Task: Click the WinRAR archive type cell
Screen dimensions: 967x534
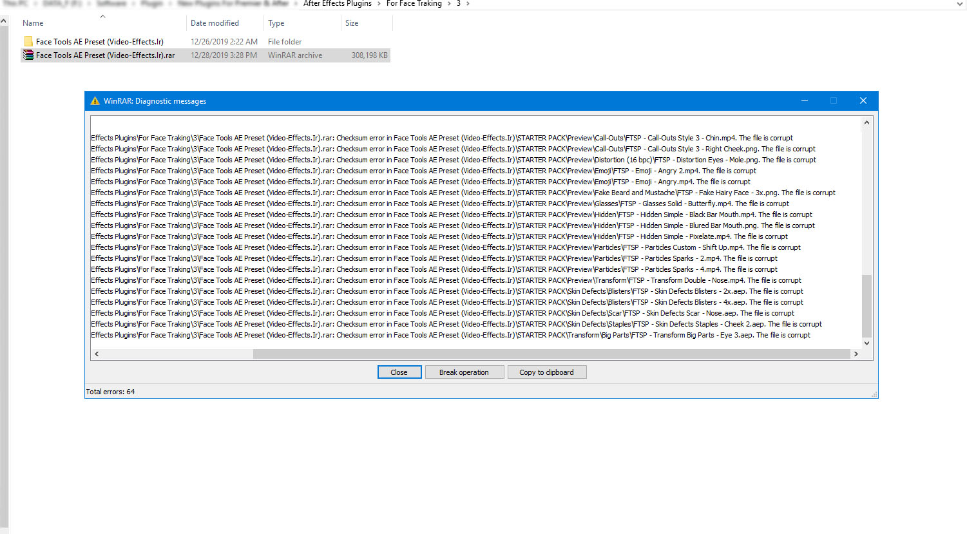Action: coord(295,55)
